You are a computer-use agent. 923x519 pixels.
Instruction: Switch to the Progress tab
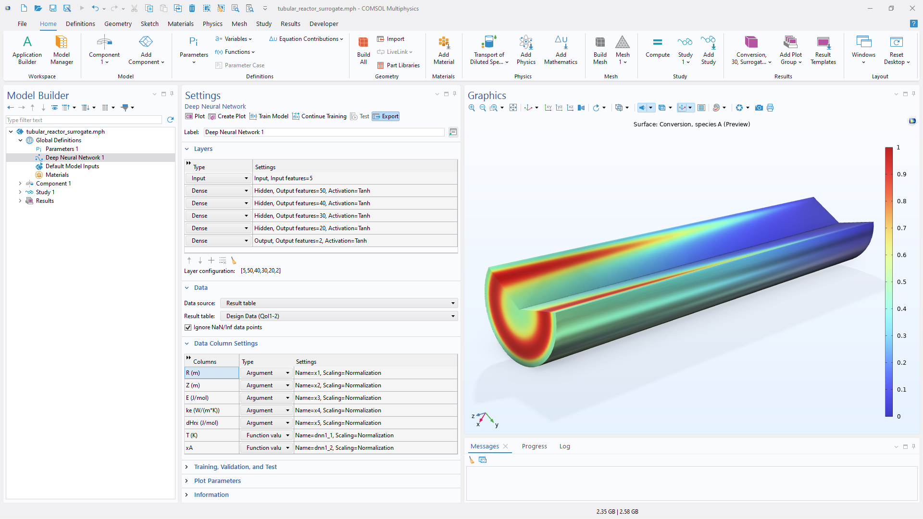(x=534, y=446)
